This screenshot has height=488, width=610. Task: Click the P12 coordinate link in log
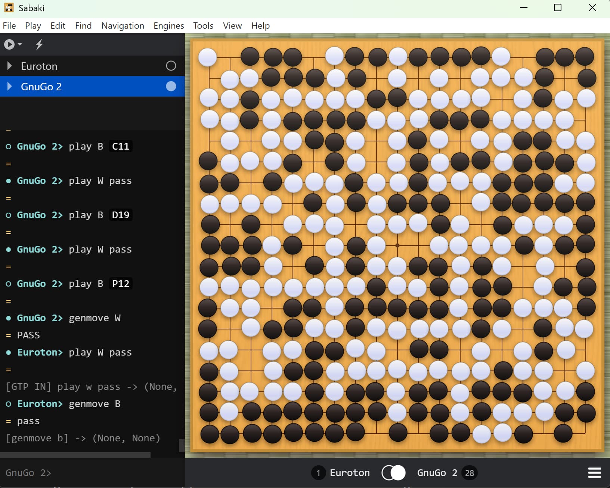120,284
